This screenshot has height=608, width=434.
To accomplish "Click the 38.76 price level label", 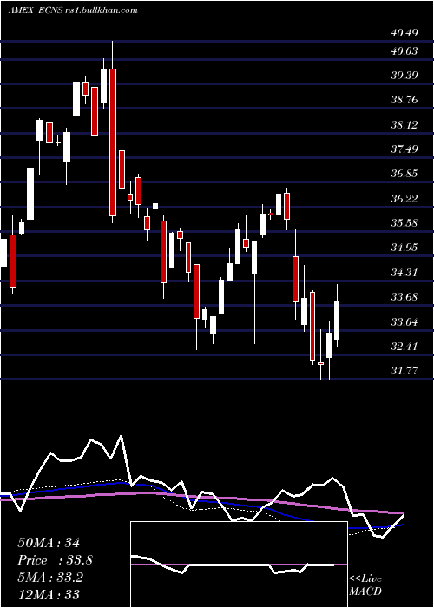I will coord(404,100).
